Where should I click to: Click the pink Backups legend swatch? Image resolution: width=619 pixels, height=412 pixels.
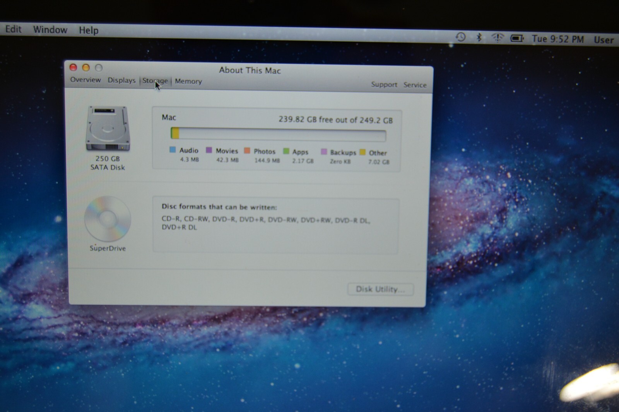pos(324,152)
